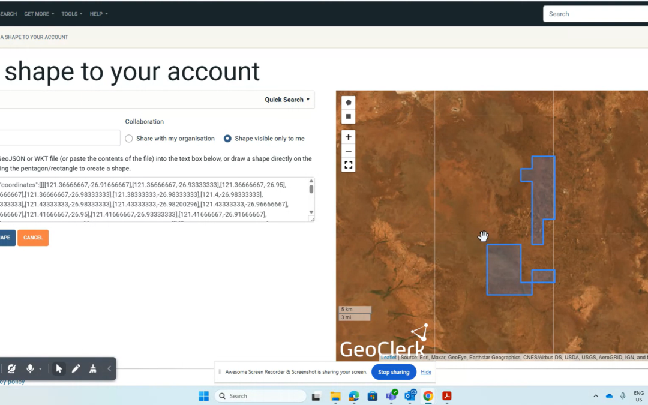Image resolution: width=648 pixels, height=405 pixels.
Task: Open the Tools dropdown menu
Action: pos(72,14)
